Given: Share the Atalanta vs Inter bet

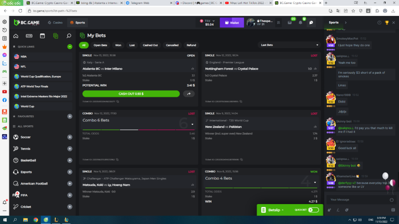Looking at the screenshot, I should [x=189, y=94].
